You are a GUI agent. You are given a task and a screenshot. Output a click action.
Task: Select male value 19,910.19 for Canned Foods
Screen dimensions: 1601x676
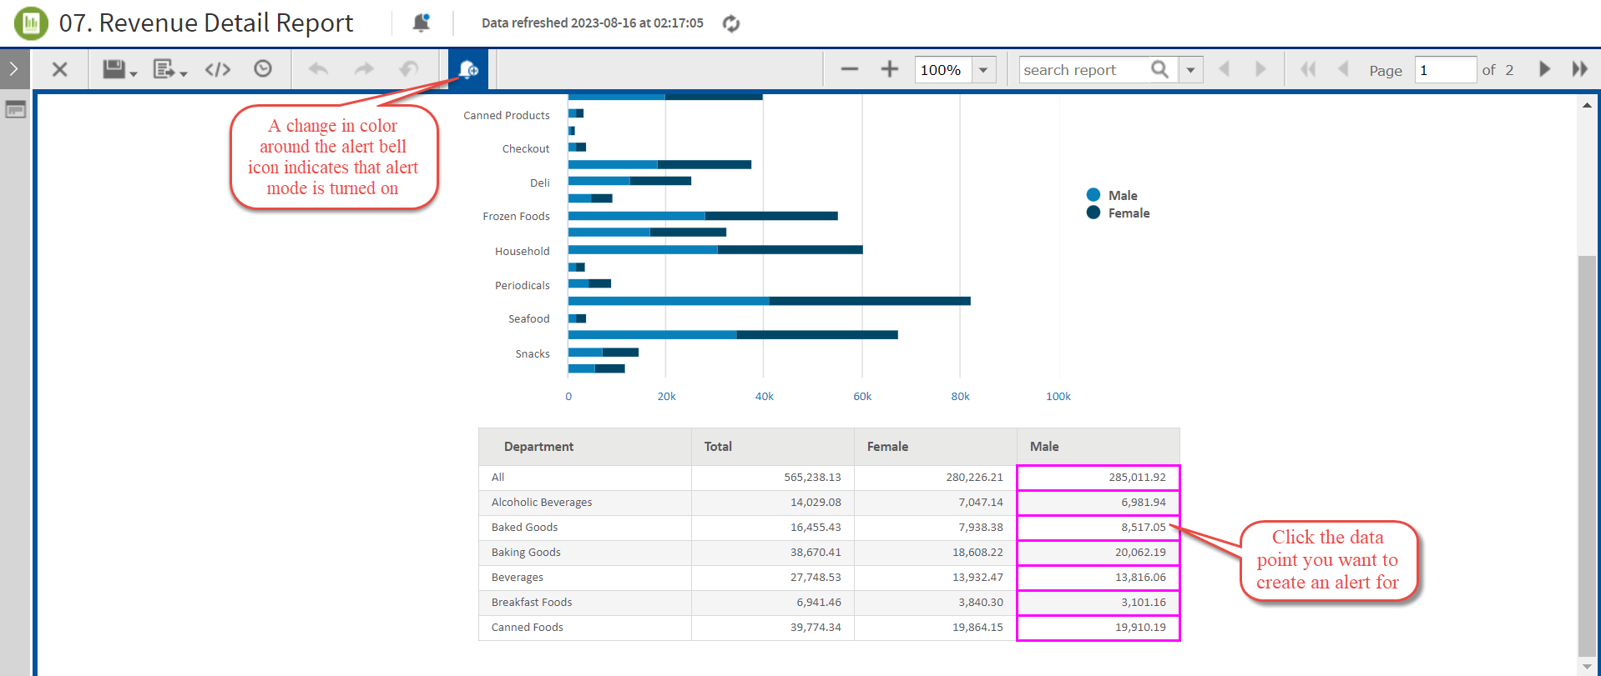click(x=1098, y=628)
